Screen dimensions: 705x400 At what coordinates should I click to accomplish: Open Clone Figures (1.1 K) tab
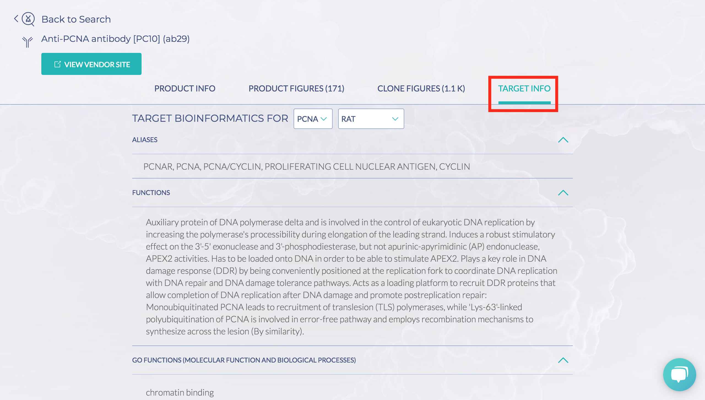coord(421,88)
